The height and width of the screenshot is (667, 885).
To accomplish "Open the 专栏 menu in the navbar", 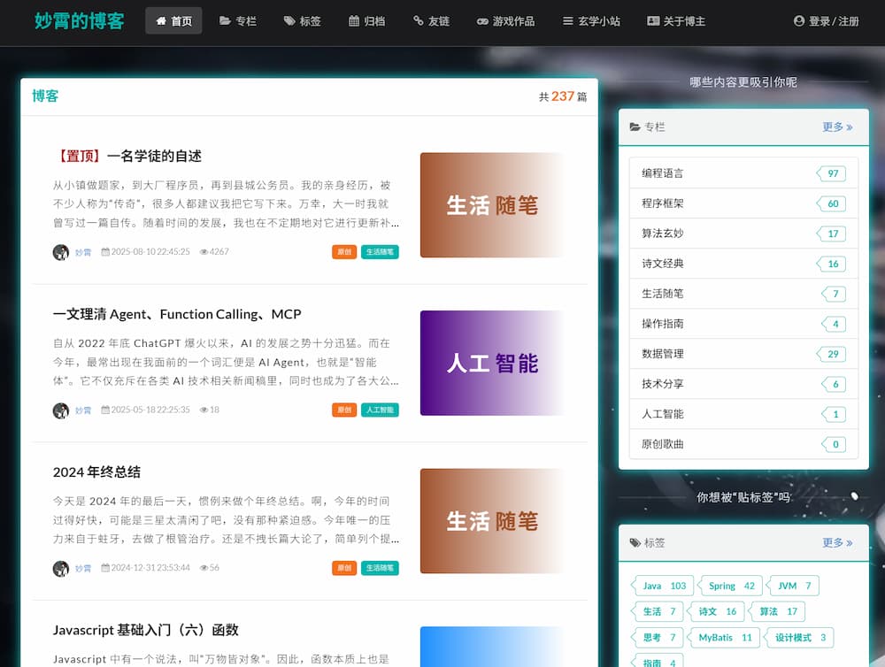I will point(238,20).
